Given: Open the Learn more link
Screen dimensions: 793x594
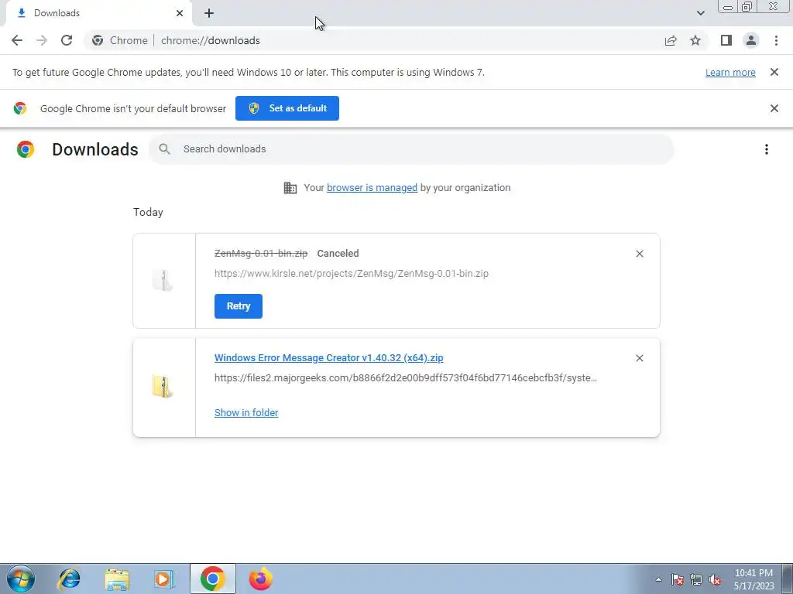Looking at the screenshot, I should point(730,72).
